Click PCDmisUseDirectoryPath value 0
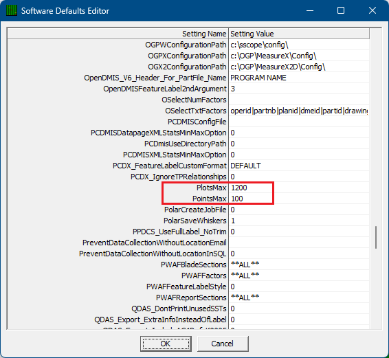The width and height of the screenshot is (389, 358). [299, 144]
